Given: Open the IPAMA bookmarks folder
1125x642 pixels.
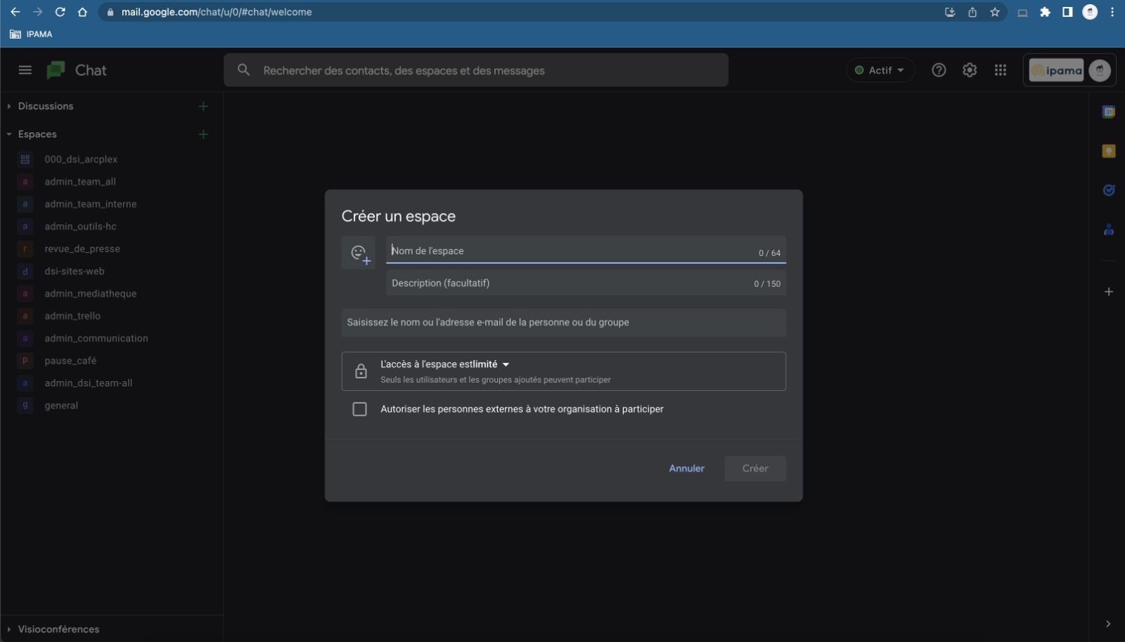Looking at the screenshot, I should click(31, 34).
